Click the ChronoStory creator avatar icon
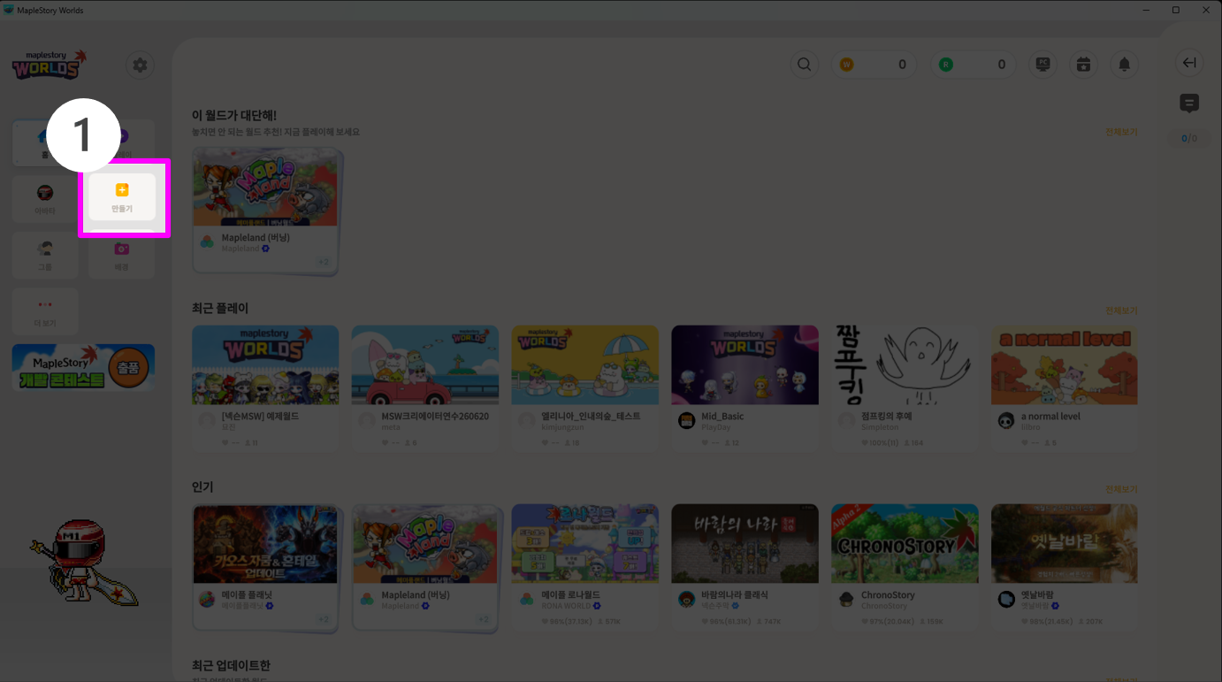Viewport: 1222px width, 682px height. [846, 600]
